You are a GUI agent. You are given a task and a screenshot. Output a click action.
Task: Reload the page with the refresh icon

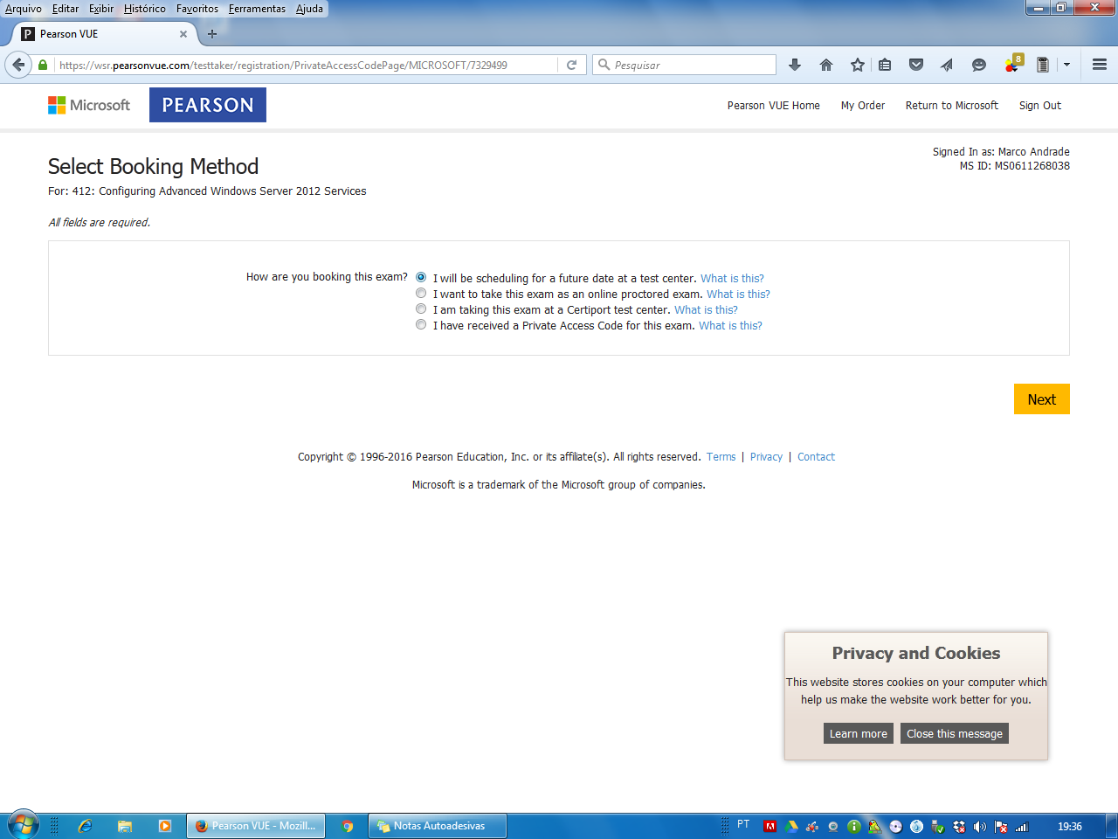[572, 65]
